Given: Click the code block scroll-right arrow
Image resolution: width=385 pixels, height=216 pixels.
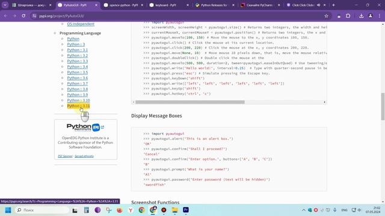Looking at the screenshot, I should [x=325, y=102].
